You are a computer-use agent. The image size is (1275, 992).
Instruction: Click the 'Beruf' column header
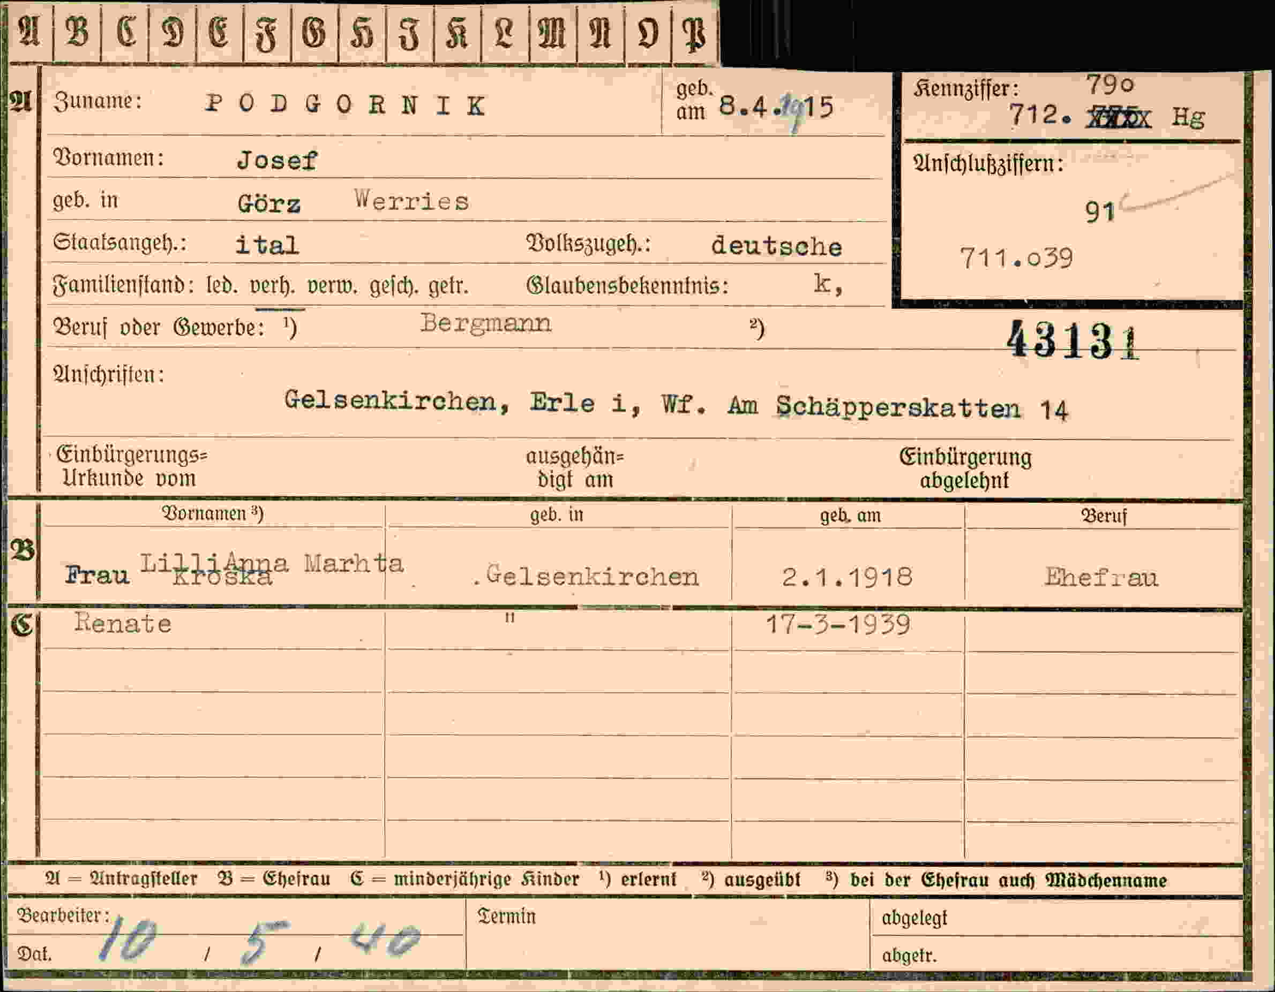pos(1104,516)
